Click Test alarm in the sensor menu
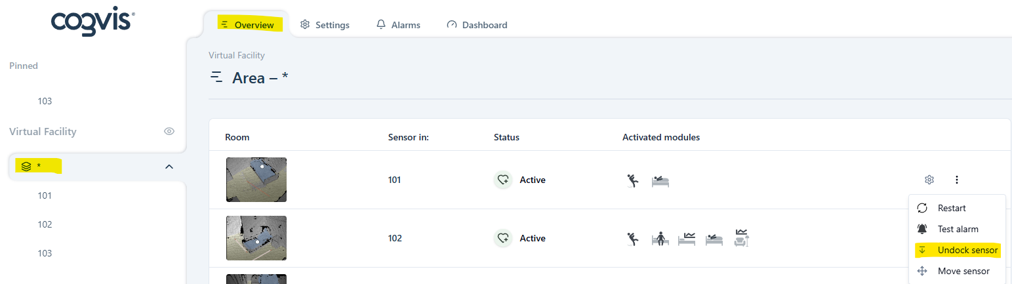The height and width of the screenshot is (284, 1012). tap(958, 229)
